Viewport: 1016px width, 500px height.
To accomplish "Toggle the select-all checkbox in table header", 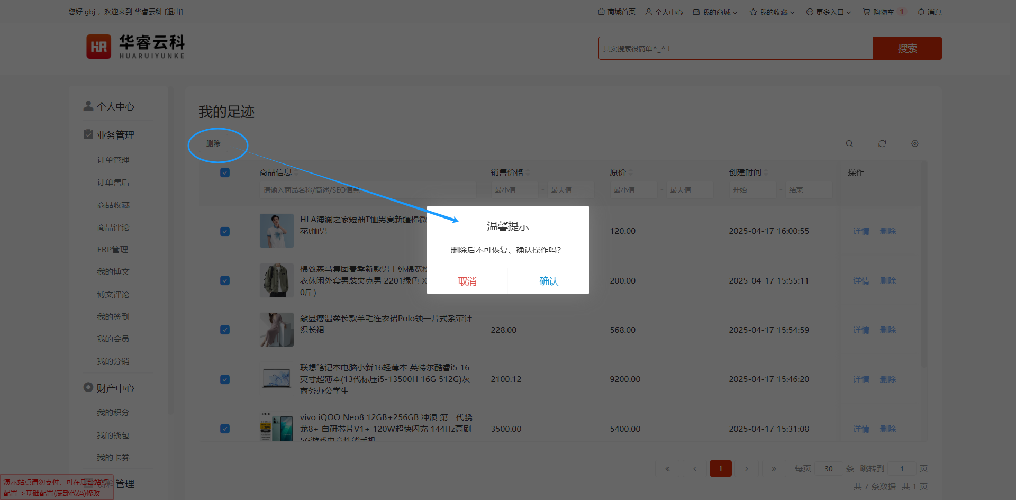I will click(x=225, y=173).
